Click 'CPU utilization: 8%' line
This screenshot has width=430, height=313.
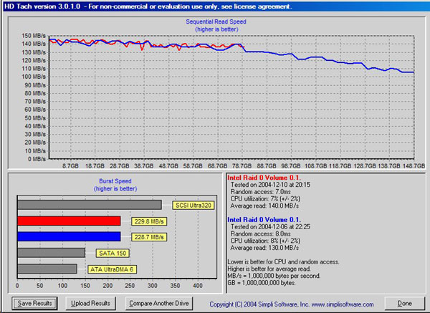[265, 241]
